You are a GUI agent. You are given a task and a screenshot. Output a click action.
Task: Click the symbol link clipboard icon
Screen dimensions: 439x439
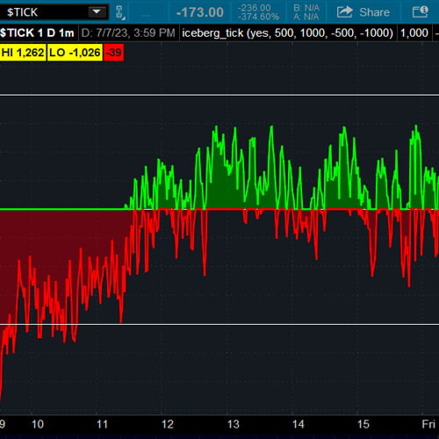[120, 12]
